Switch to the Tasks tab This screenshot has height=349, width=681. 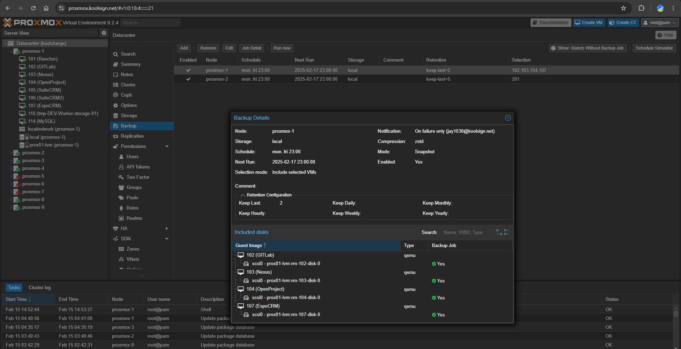click(14, 287)
